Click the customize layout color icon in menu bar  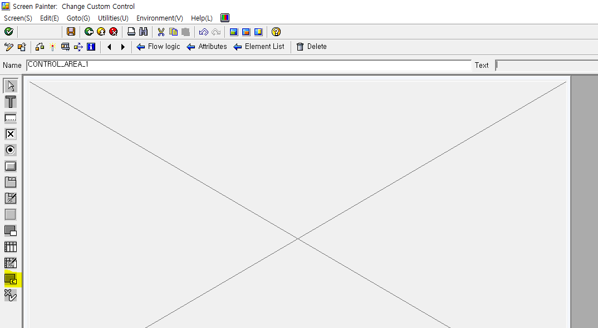point(225,18)
